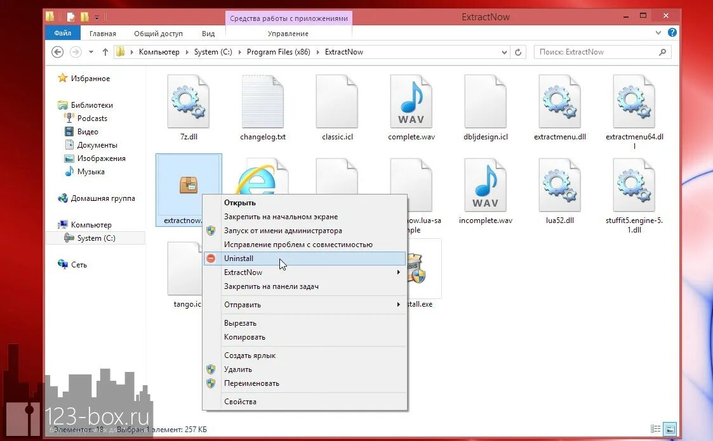Viewport: 713px width, 441px height.
Task: Click Компьютер in the address breadcrumb
Action: tap(159, 52)
